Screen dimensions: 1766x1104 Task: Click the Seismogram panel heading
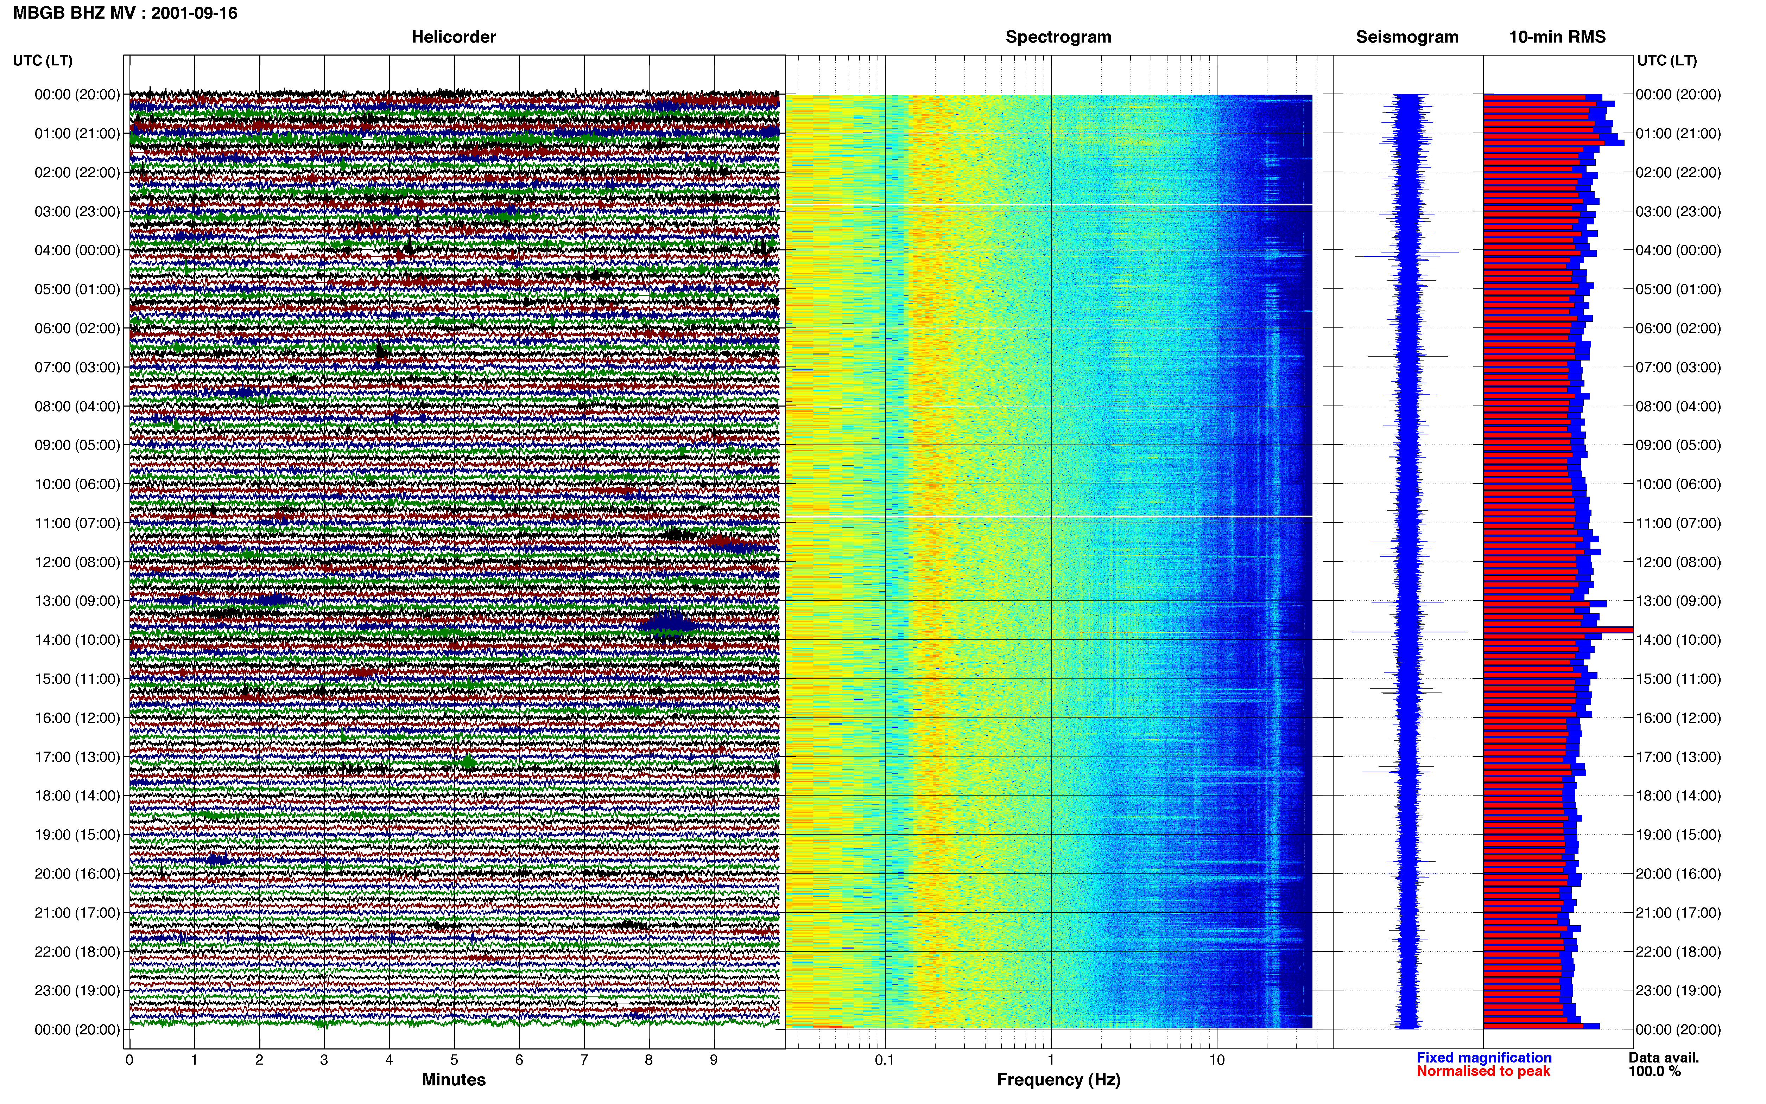[1407, 37]
